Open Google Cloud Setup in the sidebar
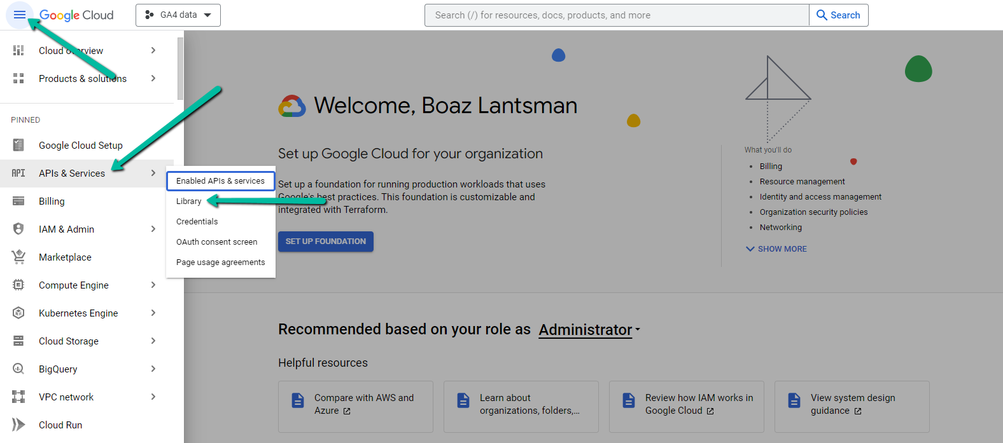 (x=81, y=146)
